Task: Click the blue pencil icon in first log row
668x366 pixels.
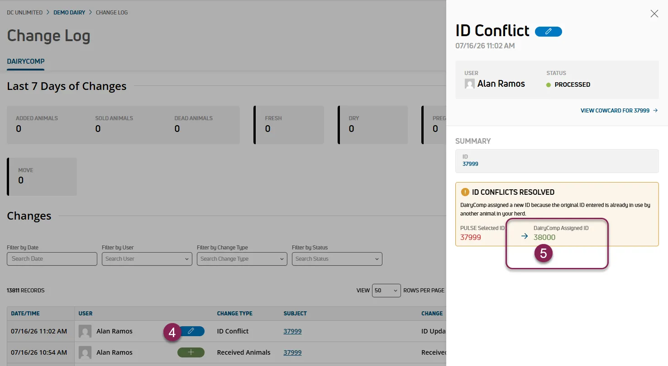Action: [191, 331]
